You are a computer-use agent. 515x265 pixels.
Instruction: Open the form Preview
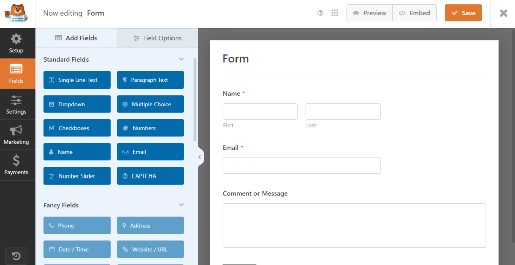pos(370,13)
